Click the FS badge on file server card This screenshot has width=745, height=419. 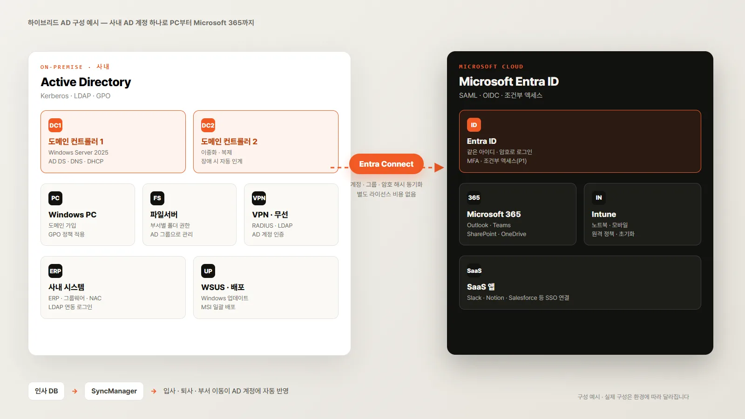157,198
